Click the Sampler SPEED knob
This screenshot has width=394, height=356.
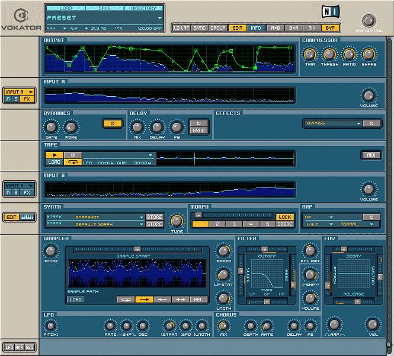[223, 251]
